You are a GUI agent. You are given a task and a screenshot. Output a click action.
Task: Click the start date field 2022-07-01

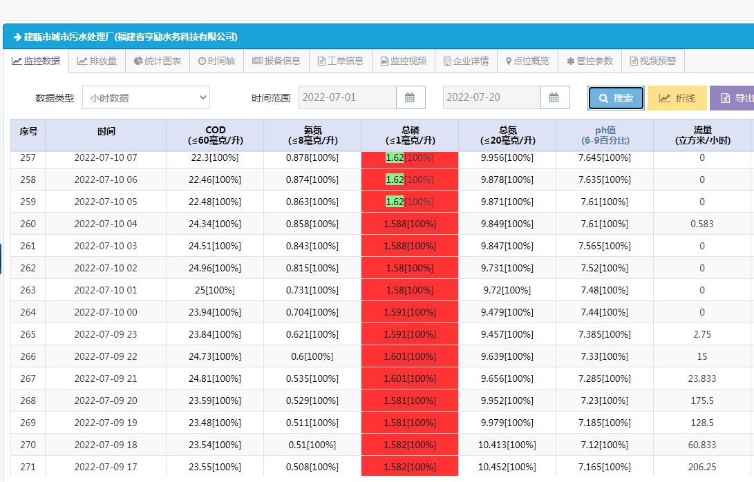pos(348,97)
